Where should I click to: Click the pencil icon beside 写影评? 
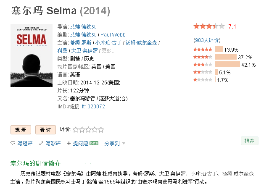pos(41,143)
